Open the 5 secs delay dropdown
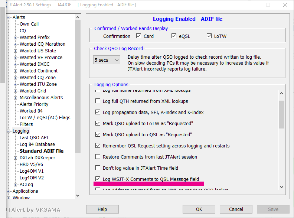 [x=107, y=60]
